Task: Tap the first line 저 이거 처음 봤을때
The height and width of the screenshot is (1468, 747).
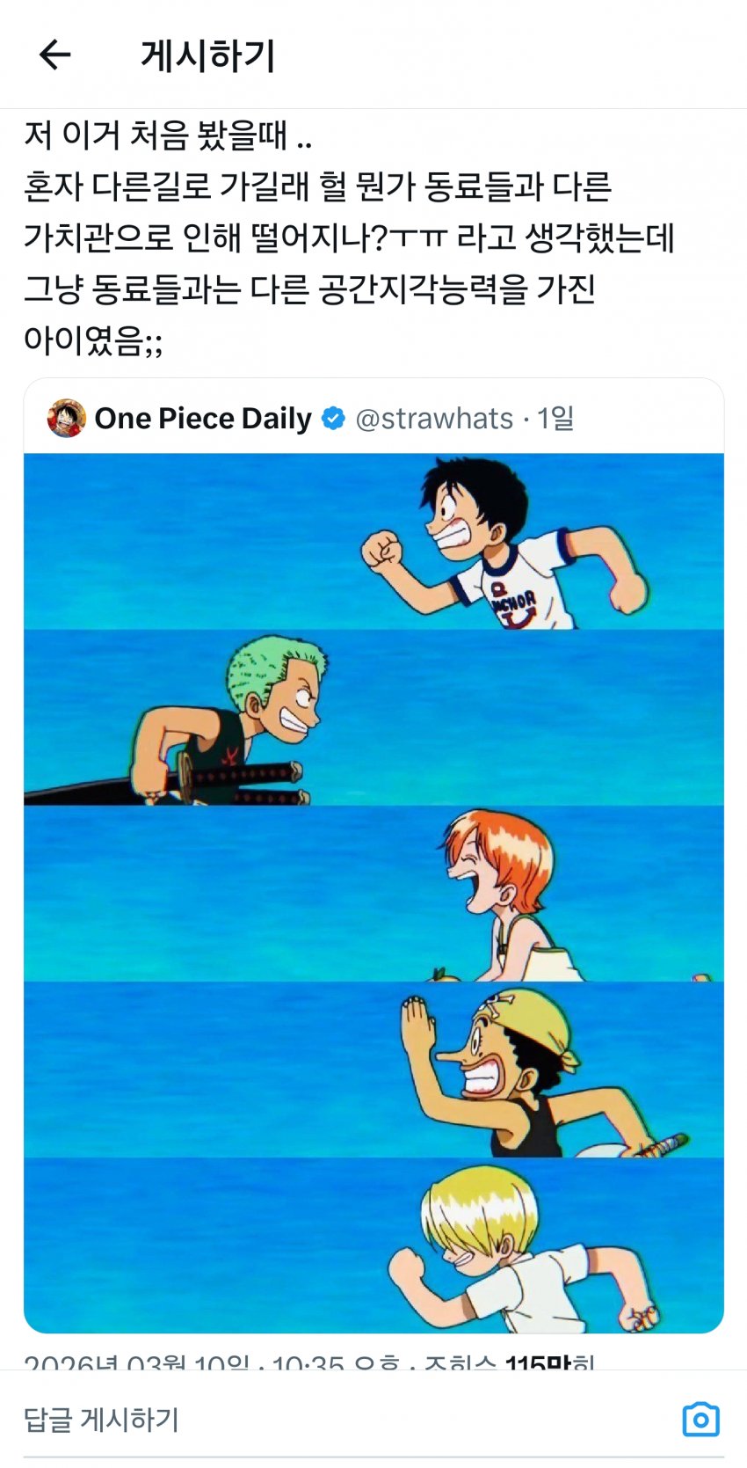Action: [x=168, y=135]
